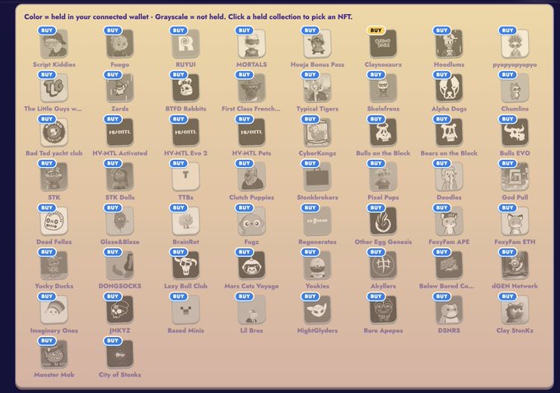Image resolution: width=560 pixels, height=393 pixels.
Task: Select the Hooja Bonus Pass icon
Action: (317, 44)
